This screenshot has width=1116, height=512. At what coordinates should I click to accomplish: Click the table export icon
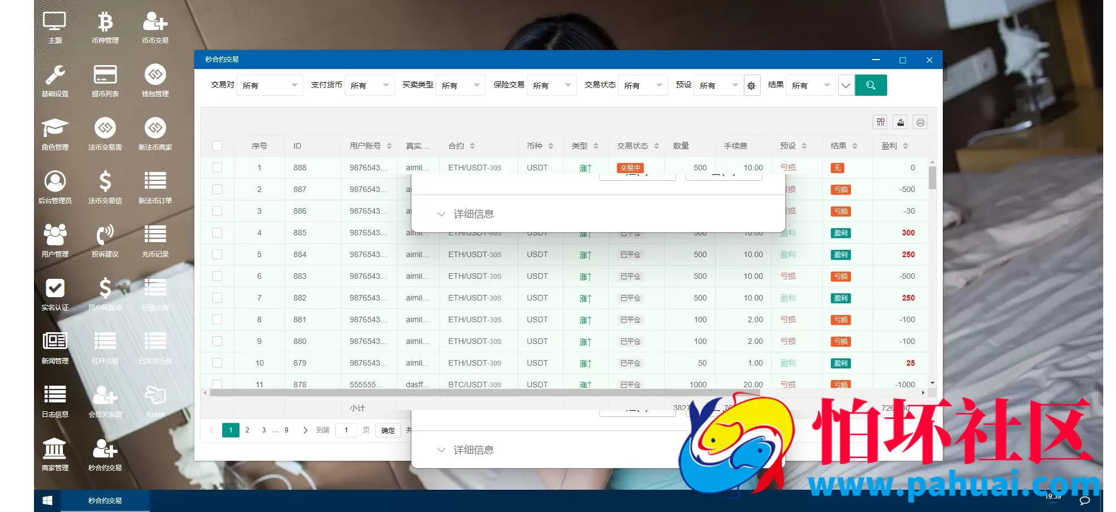(x=900, y=122)
